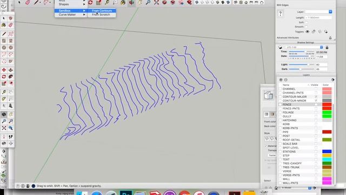The height and width of the screenshot is (195, 346).
Task: Adjust the Light slider
Action: click(x=301, y=64)
